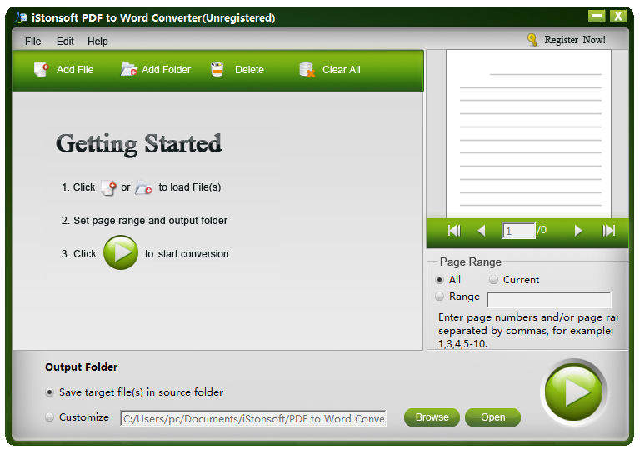Screen dimensions: 640x449
Task: Click the green play icon in Getting Started step 3
Action: [121, 252]
